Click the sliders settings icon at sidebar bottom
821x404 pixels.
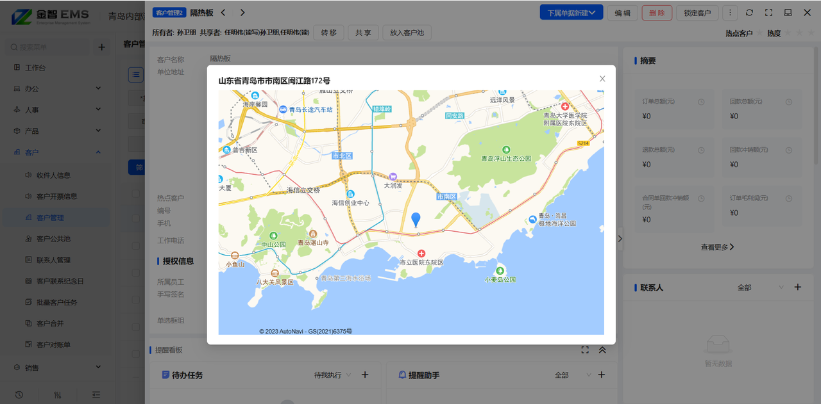(x=58, y=394)
